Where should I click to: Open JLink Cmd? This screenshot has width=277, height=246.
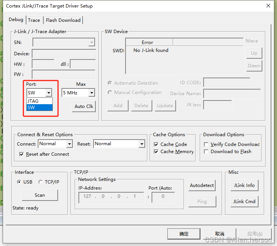(245, 202)
